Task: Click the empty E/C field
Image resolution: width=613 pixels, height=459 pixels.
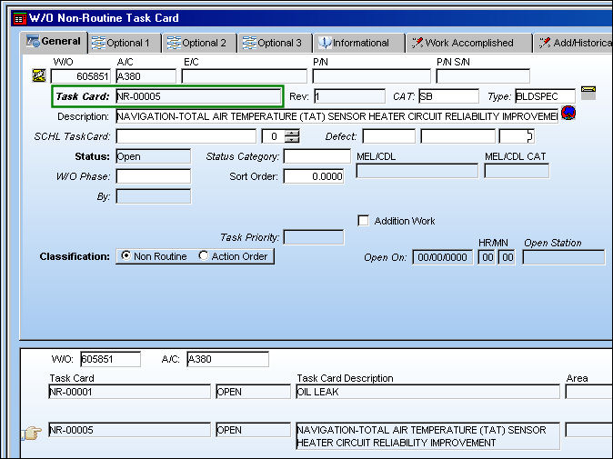Action: point(245,76)
